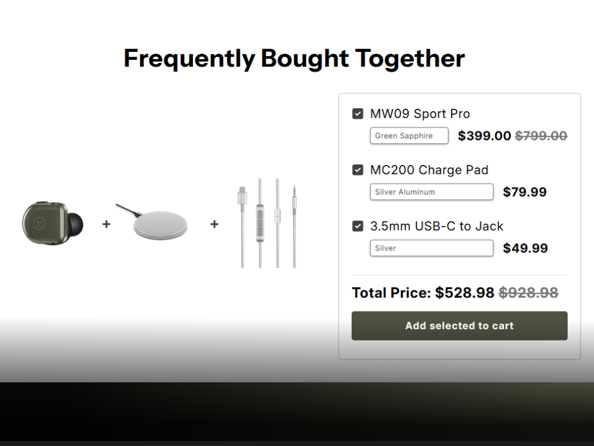This screenshot has width=594, height=446.
Task: Click the plus sign after the earbud
Action: coord(106,224)
